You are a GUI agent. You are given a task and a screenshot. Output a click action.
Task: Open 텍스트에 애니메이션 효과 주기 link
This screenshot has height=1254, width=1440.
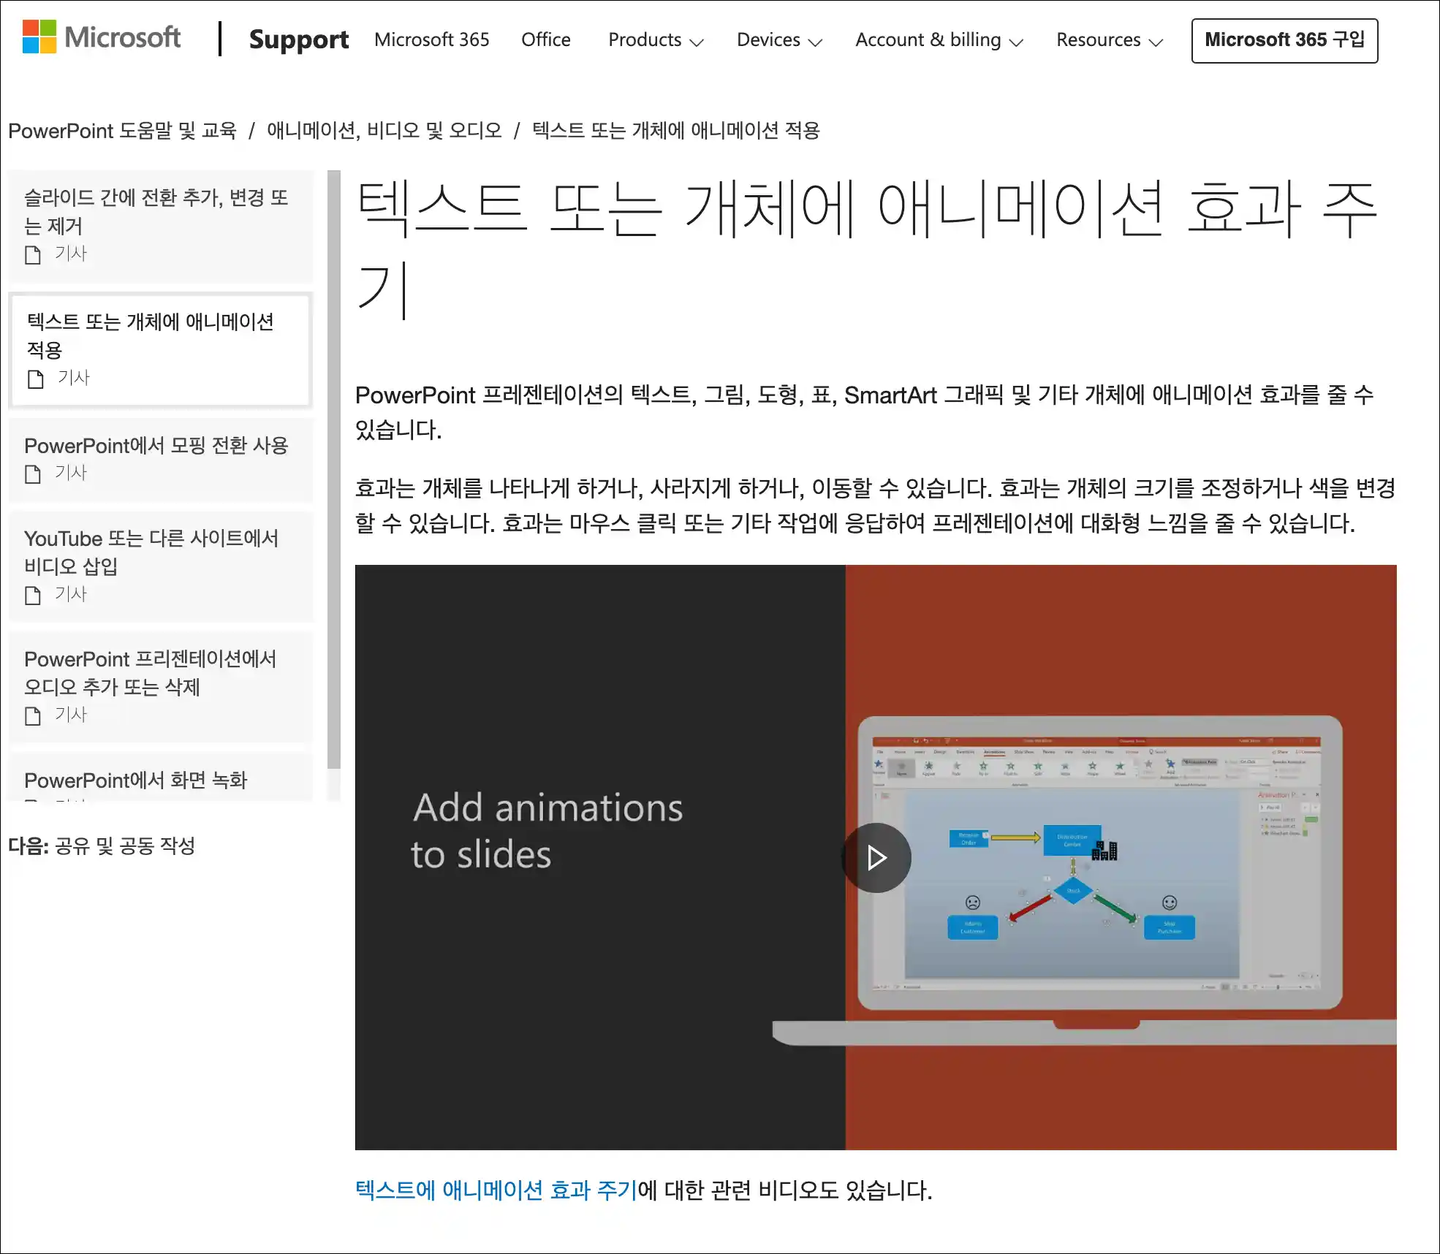tap(496, 1190)
